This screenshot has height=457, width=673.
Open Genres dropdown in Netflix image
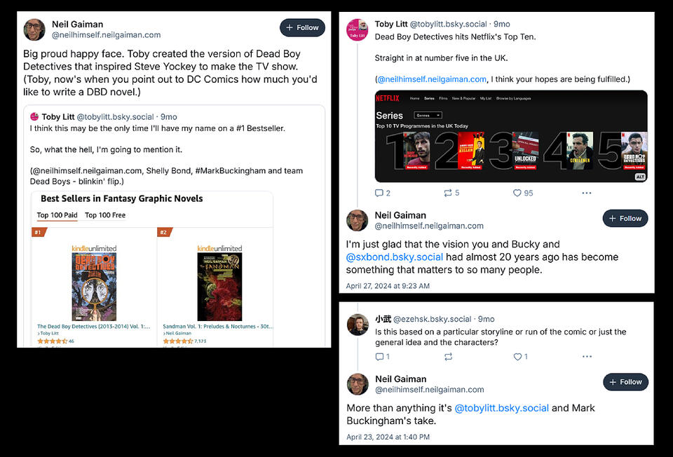[428, 116]
